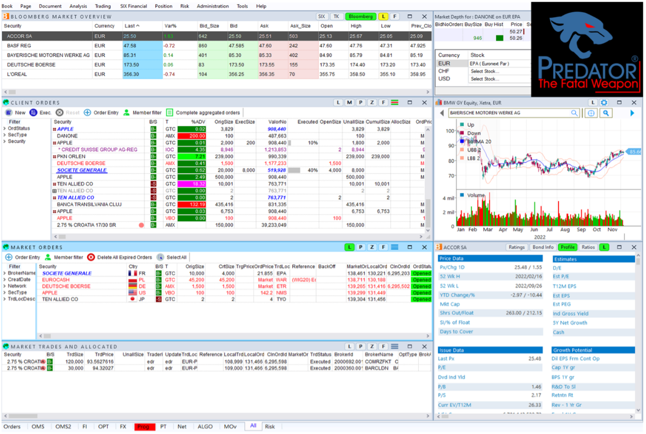Click the green Profile button
Viewport: 646px width, 434px height.
[568, 247]
